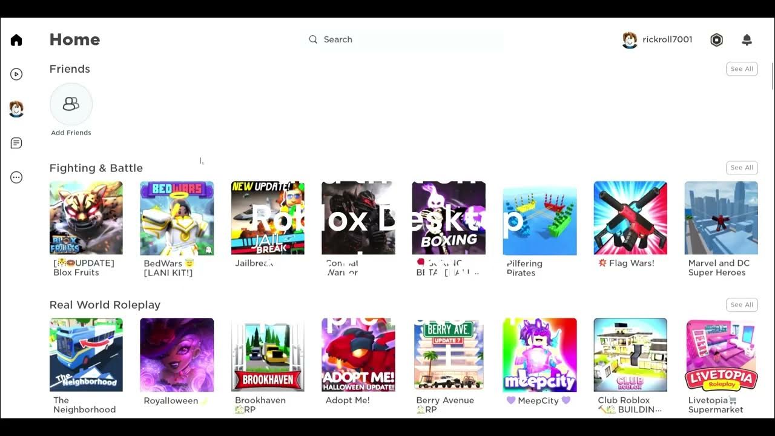Click The Neighborhood title text
Viewport: 775px width, 436px height.
pos(84,405)
